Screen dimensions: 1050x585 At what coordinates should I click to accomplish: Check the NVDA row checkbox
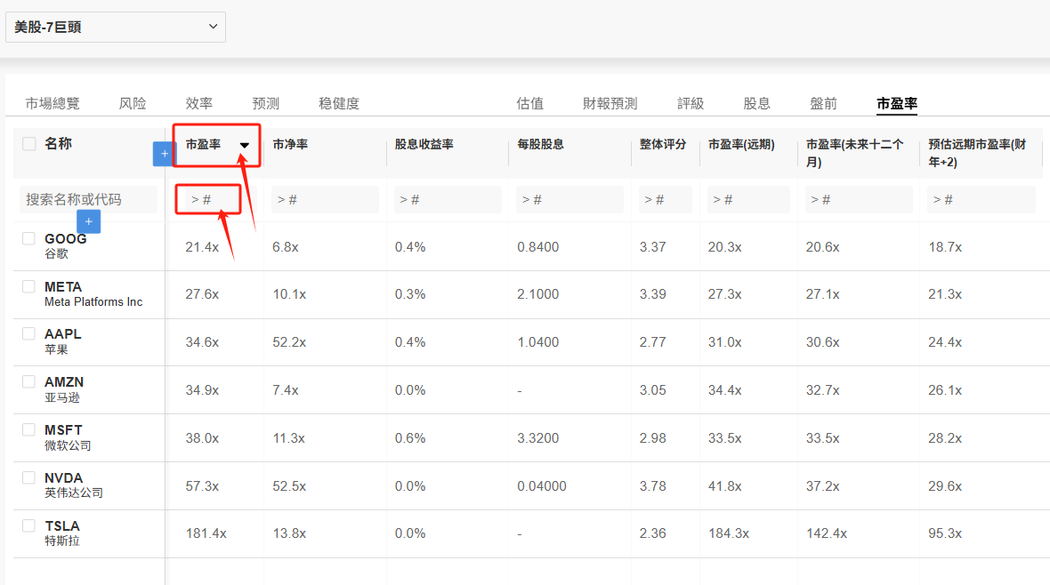point(28,477)
